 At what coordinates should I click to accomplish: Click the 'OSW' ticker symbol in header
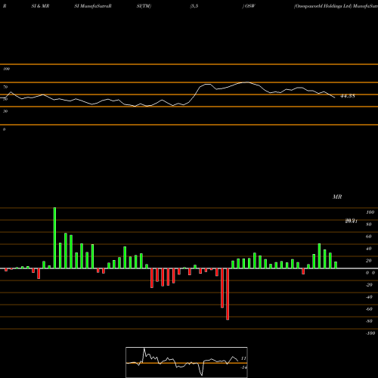(x=250, y=6)
